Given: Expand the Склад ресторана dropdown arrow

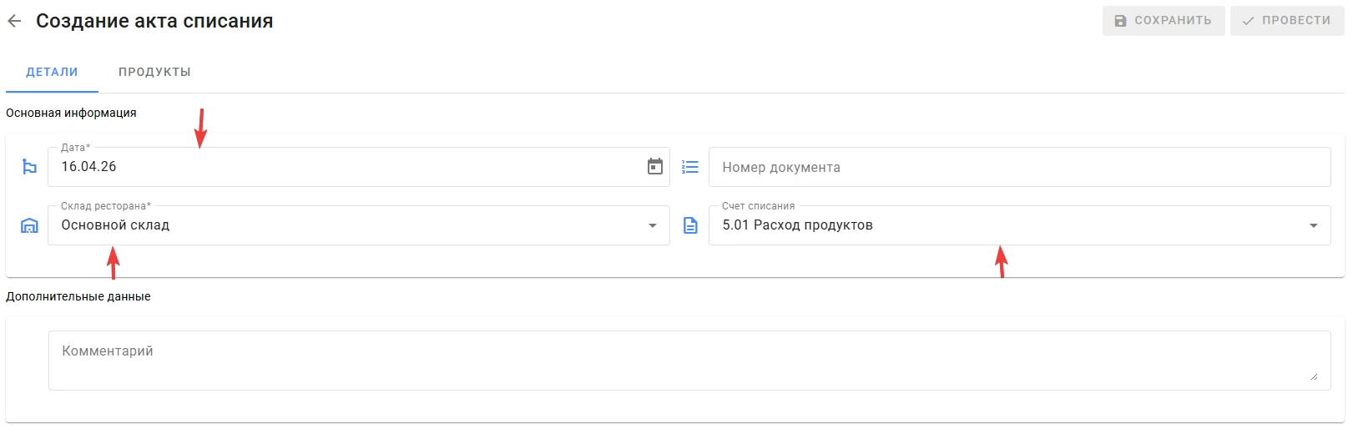Looking at the screenshot, I should 653,225.
